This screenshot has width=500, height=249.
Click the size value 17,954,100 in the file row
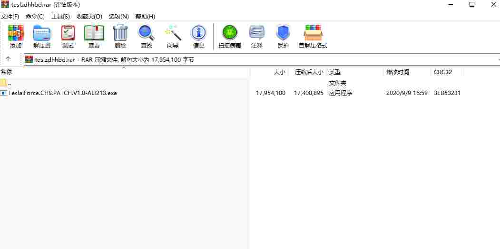[271, 93]
